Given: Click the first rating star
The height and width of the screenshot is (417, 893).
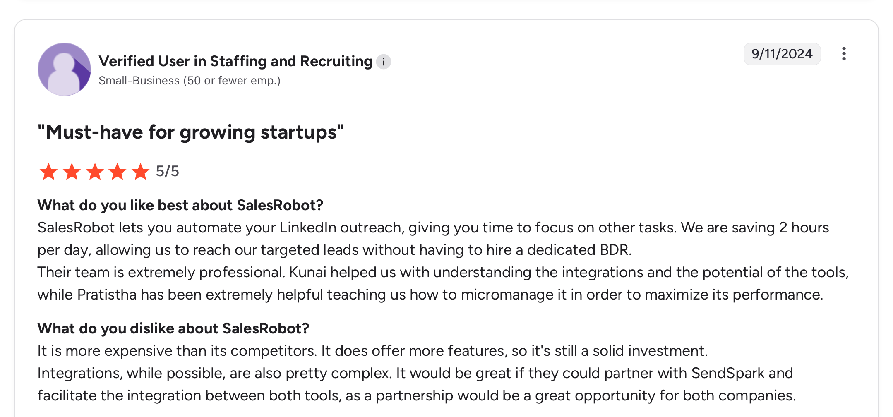Looking at the screenshot, I should pyautogui.click(x=49, y=172).
